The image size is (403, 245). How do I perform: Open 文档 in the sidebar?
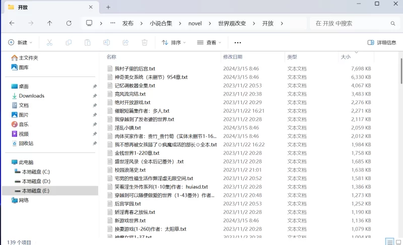pyautogui.click(x=20, y=106)
